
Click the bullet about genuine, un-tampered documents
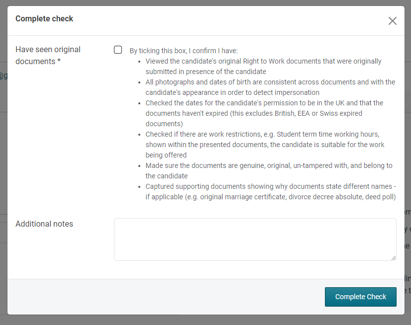(269, 170)
